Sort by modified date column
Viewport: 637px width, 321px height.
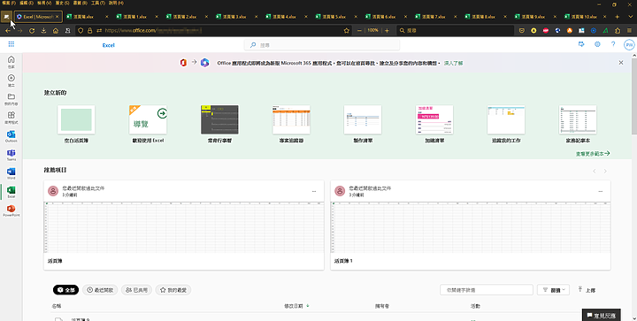pos(296,306)
